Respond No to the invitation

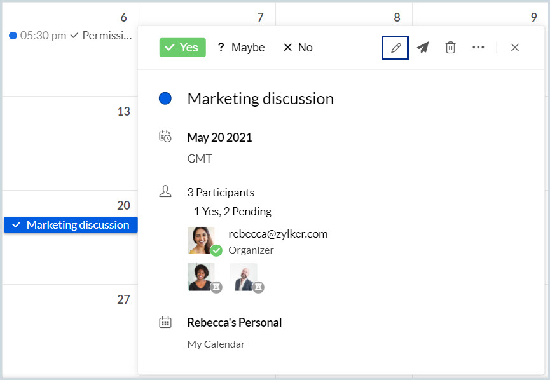[298, 48]
